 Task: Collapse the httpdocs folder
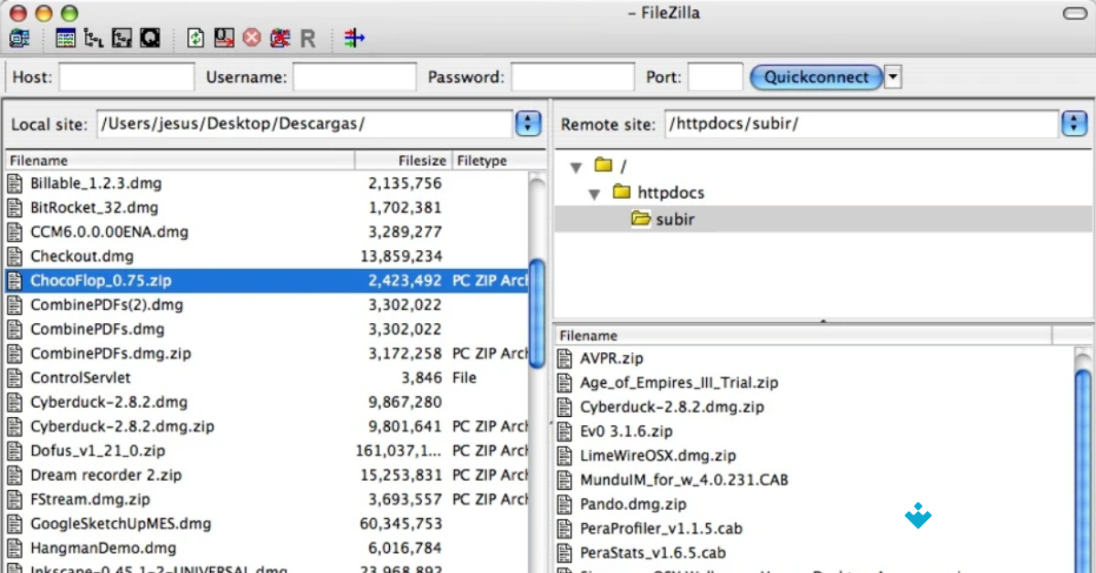[x=595, y=193]
